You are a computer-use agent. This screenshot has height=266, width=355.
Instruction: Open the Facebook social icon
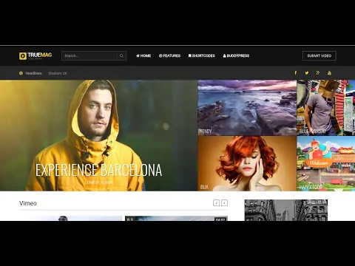coord(296,73)
